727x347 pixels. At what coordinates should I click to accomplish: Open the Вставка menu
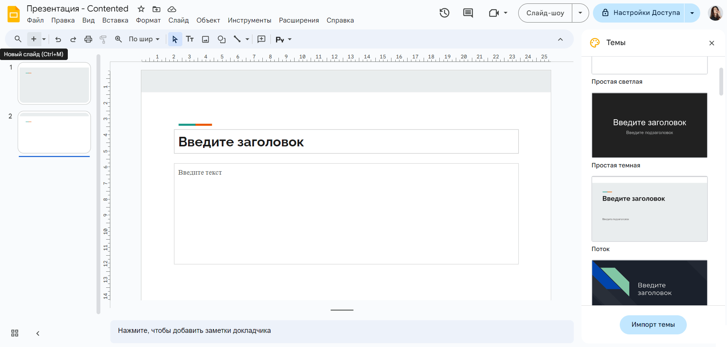click(x=115, y=20)
